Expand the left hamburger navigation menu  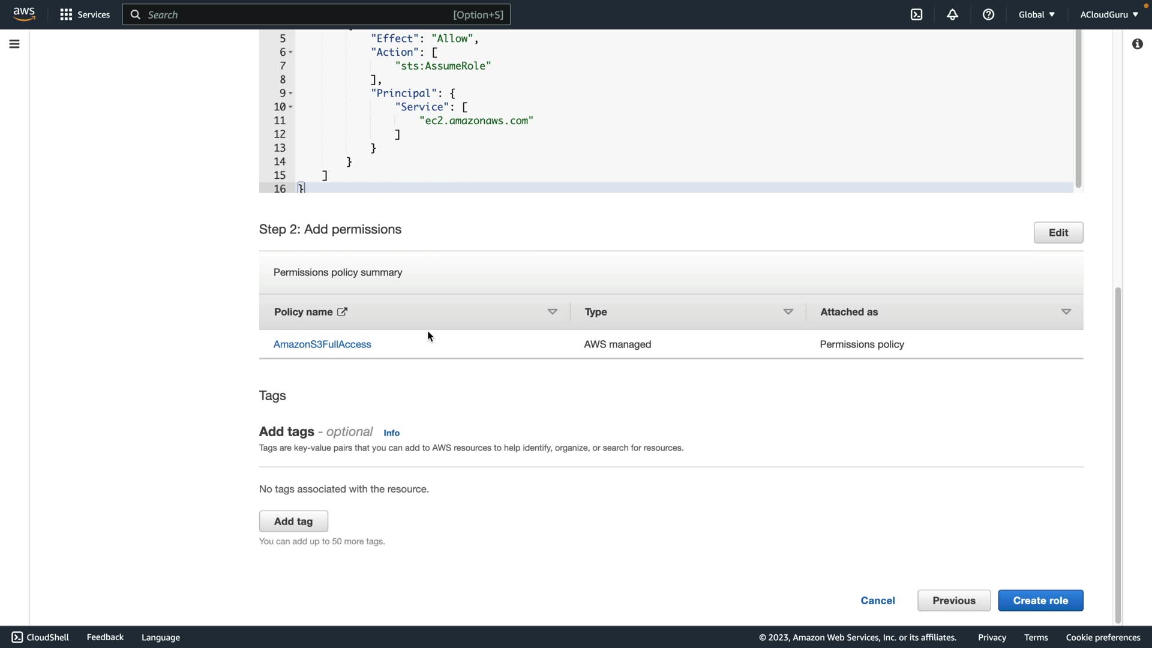point(14,44)
